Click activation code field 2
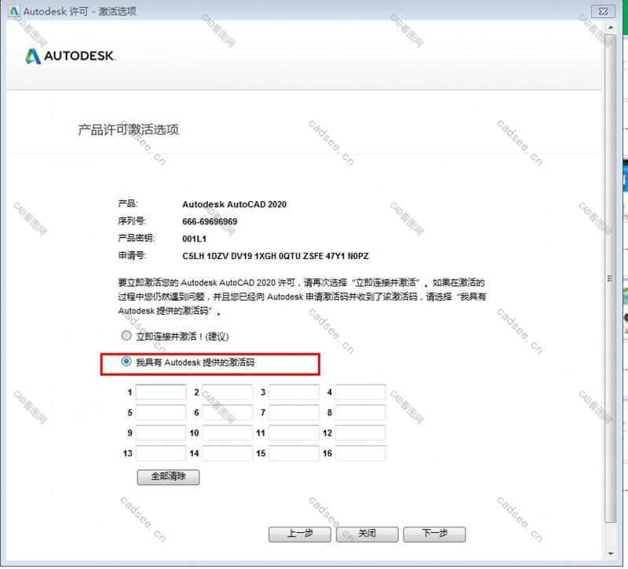628x569 pixels. [227, 392]
